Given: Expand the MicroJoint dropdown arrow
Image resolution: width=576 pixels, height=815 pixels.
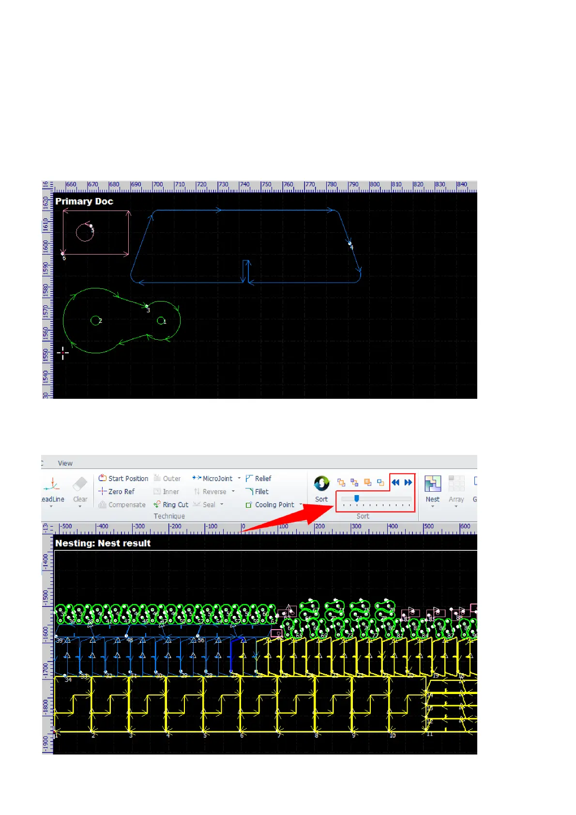Looking at the screenshot, I should pos(239,478).
